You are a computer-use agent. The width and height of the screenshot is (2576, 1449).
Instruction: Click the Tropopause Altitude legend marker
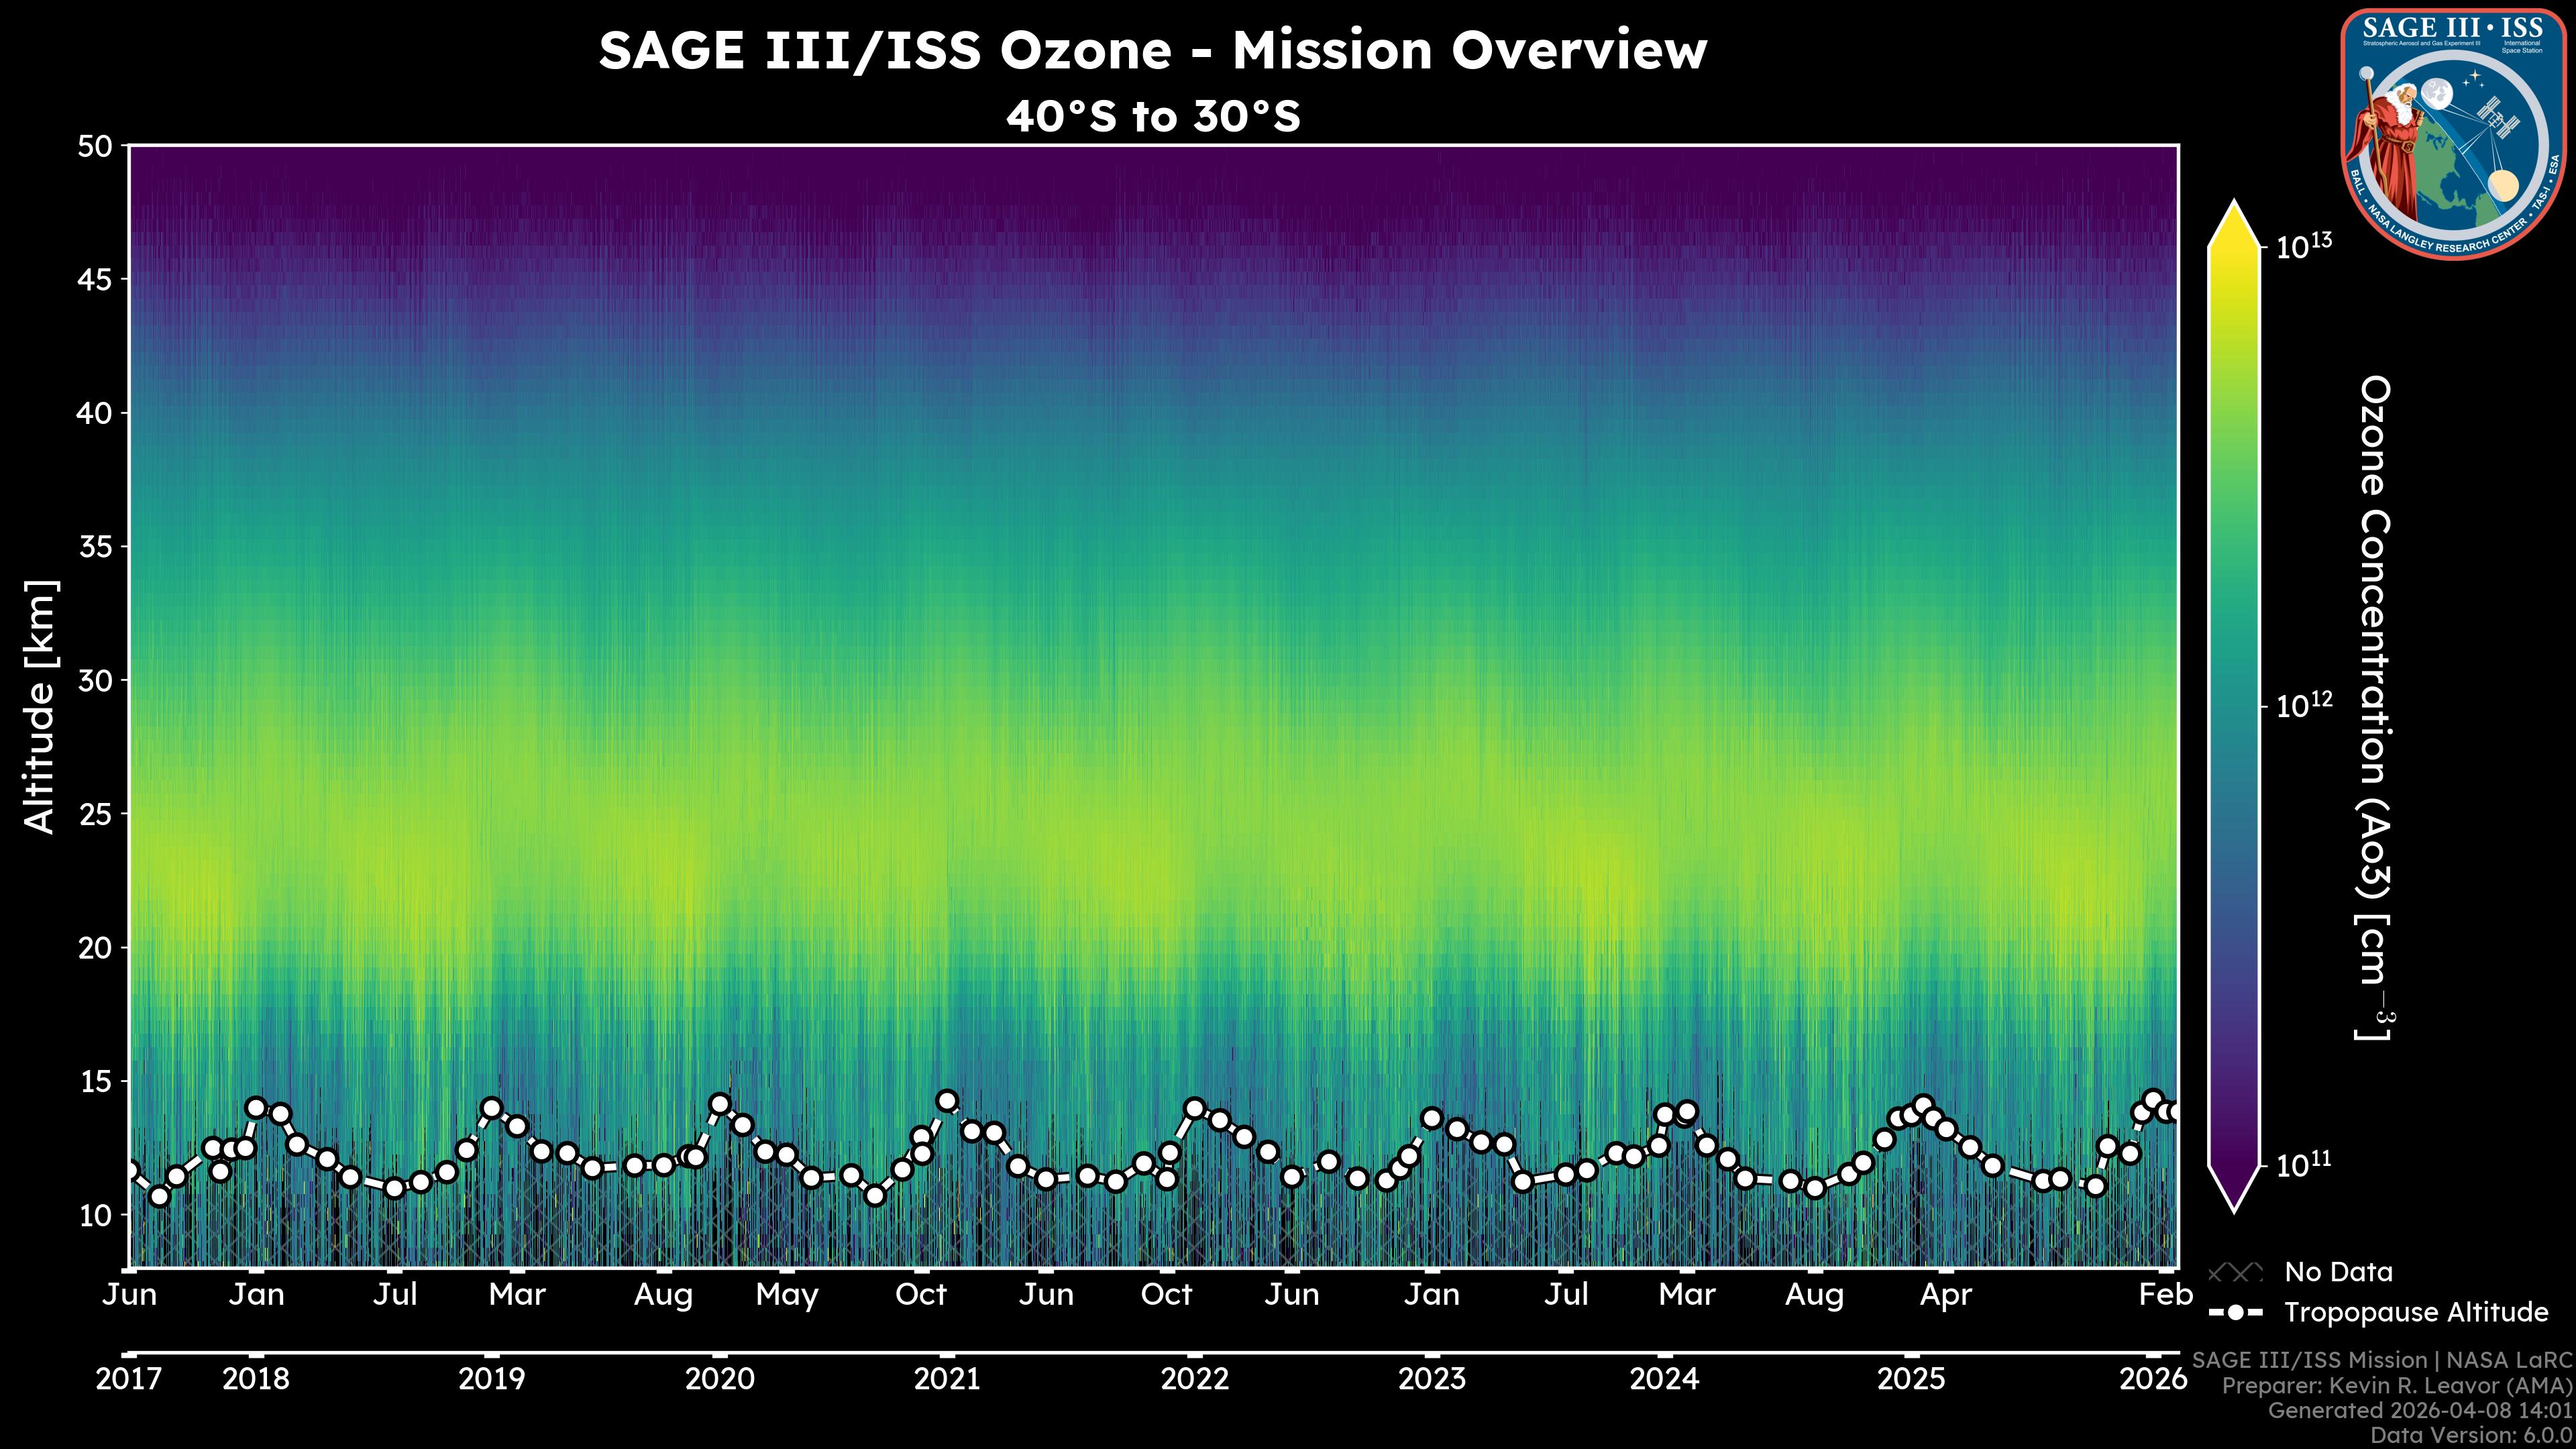(2235, 1312)
